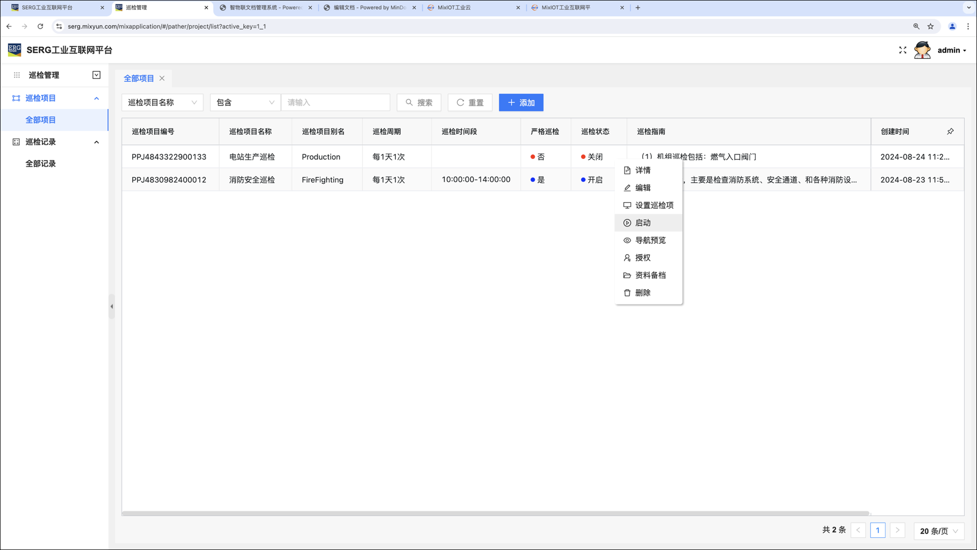Click the 重置 reset button
The image size is (977, 550).
(x=470, y=102)
